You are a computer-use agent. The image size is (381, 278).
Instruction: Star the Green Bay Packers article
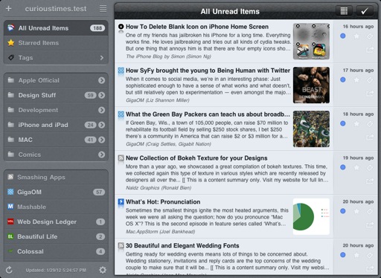point(356,123)
